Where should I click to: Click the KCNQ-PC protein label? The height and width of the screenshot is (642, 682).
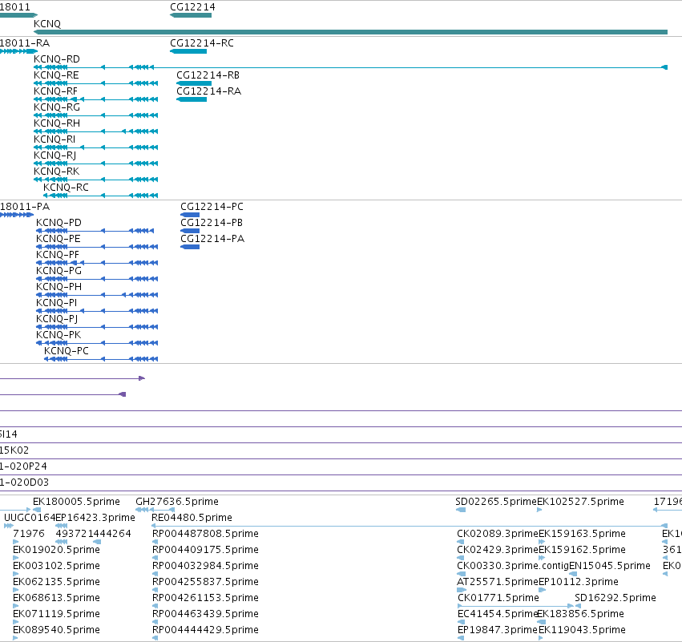click(67, 351)
